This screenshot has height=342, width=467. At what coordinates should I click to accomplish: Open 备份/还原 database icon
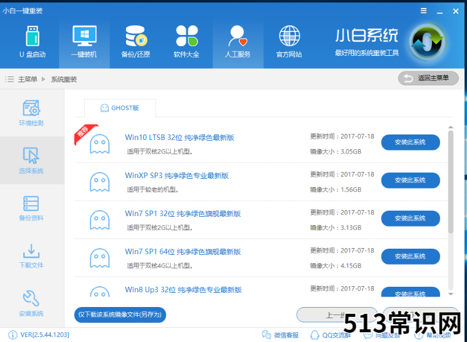tap(136, 42)
